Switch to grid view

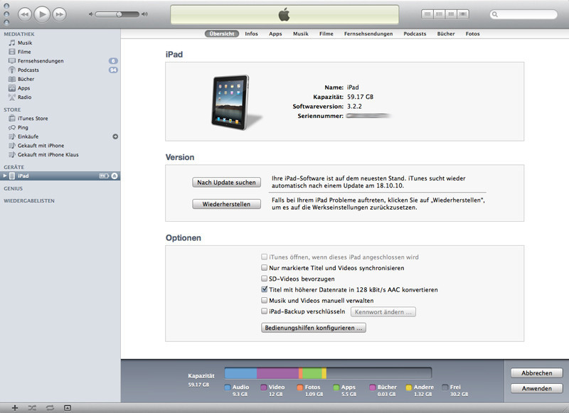point(451,14)
